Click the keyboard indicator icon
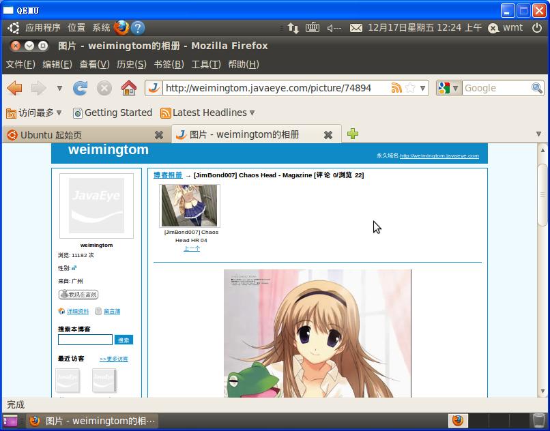550x431 pixels. coord(312,27)
